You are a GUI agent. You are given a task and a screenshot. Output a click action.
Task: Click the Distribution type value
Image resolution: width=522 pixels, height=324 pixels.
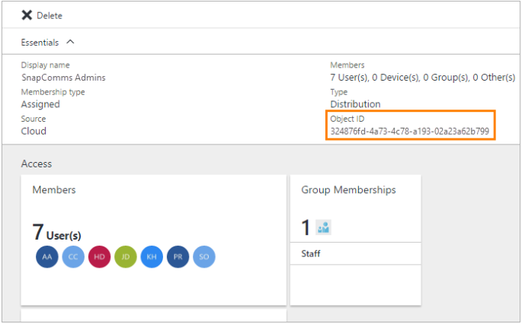[355, 104]
